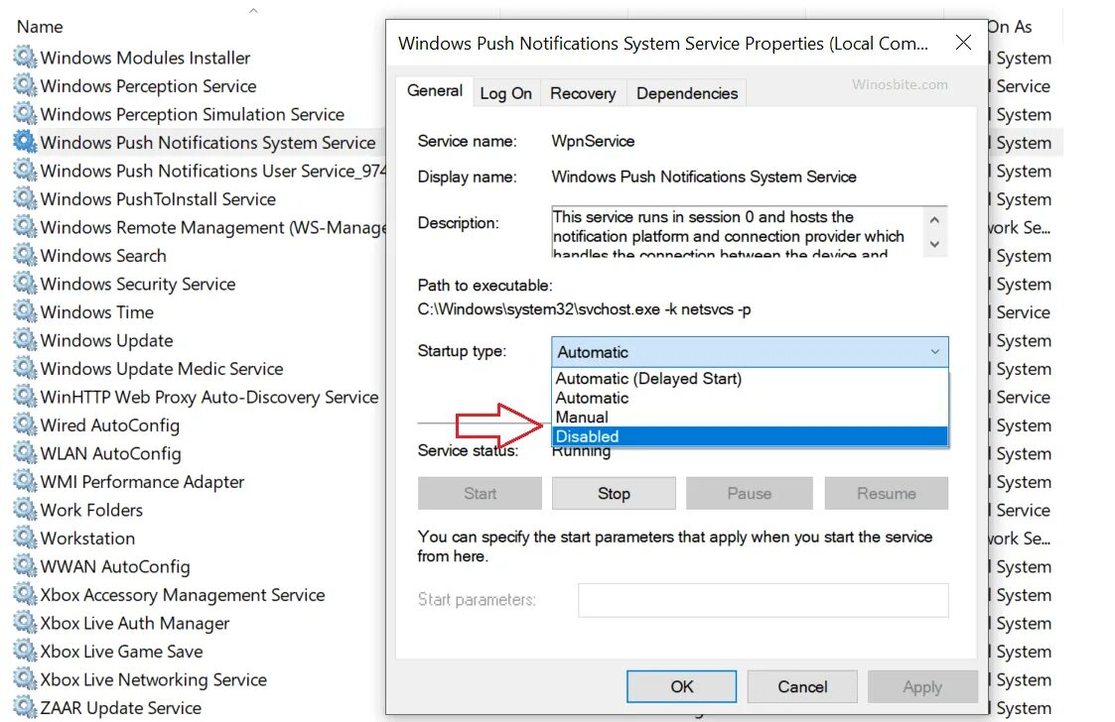Click gear icon beside WLAN AutoConfig
This screenshot has width=1115, height=722.
coord(25,452)
